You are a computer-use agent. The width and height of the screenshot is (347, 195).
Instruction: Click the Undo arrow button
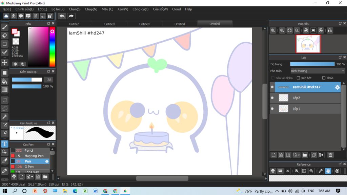pos(62,16)
